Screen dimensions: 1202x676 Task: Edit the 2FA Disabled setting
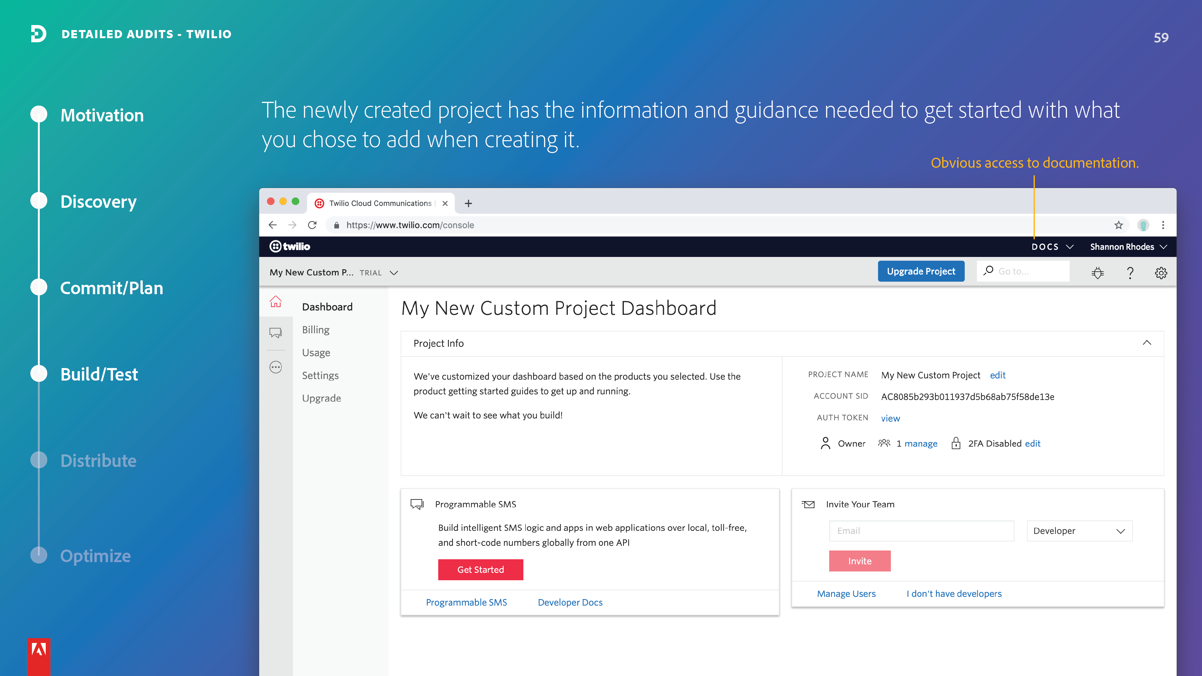tap(1033, 443)
